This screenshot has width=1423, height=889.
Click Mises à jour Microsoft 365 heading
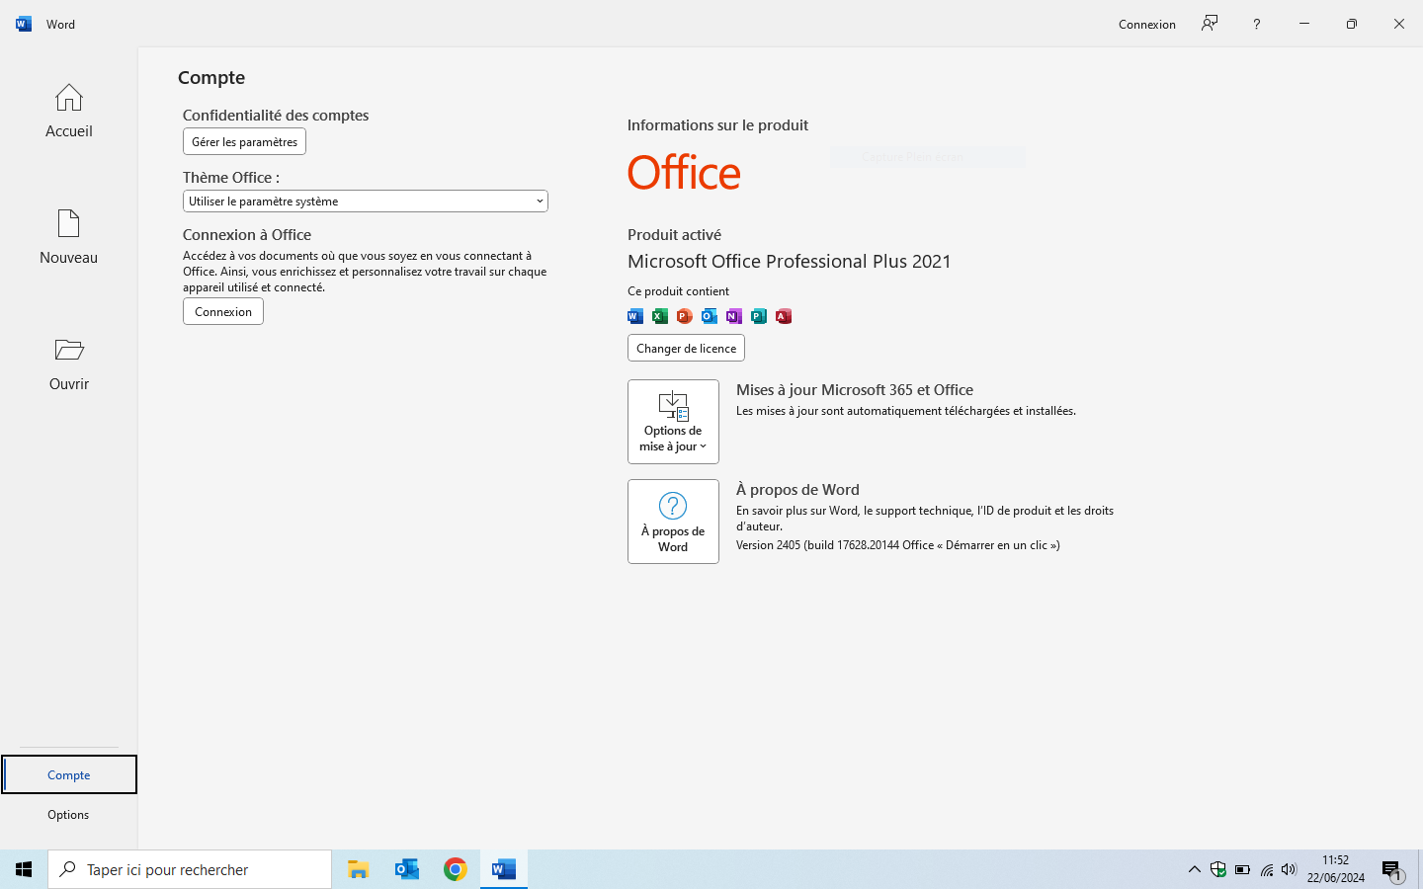click(855, 390)
